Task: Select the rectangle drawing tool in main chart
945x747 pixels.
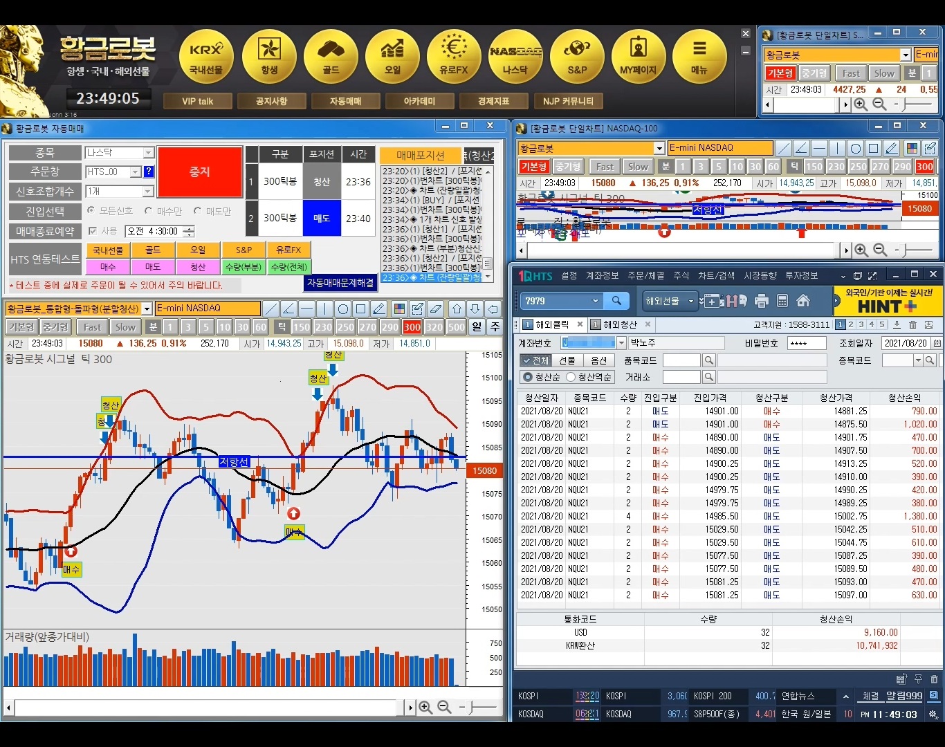Action: point(361,308)
